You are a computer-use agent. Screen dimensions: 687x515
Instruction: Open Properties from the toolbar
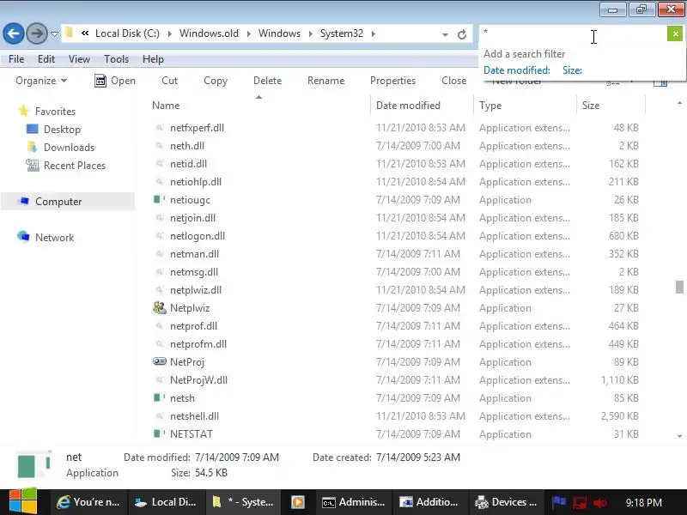[x=392, y=81]
